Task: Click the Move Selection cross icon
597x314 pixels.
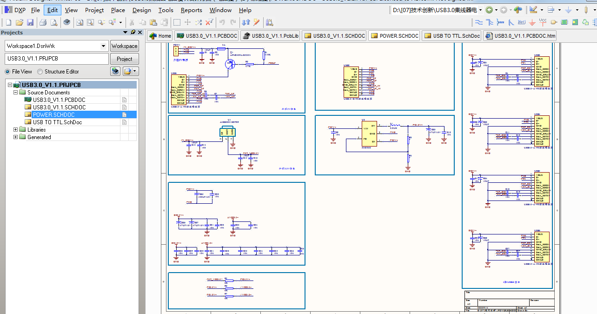Action: (187, 22)
